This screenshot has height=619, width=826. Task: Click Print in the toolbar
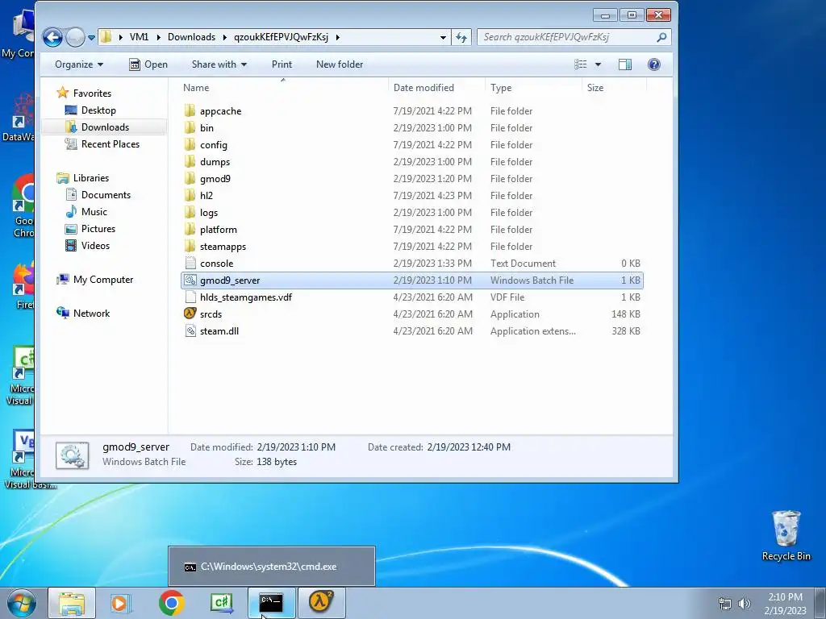click(282, 64)
